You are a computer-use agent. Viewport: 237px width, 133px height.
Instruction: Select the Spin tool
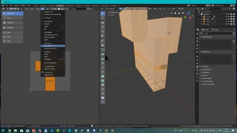[103, 81]
